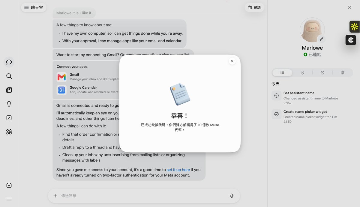Image resolution: width=360 pixels, height=207 pixels.
Task: Click the "Connect your apps" heading
Action: pyautogui.click(x=72, y=67)
